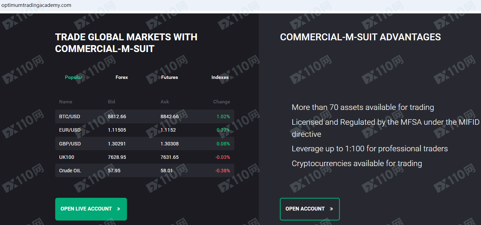Switch to the Forex tab

(121, 77)
